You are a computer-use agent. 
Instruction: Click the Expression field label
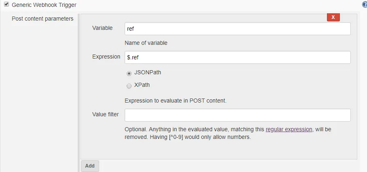106,57
